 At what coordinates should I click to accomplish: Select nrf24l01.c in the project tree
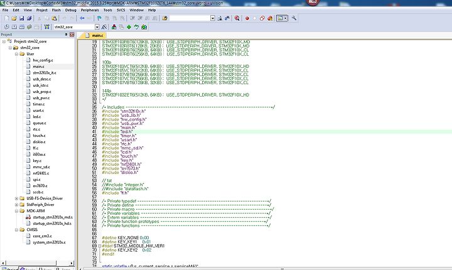(x=41, y=173)
